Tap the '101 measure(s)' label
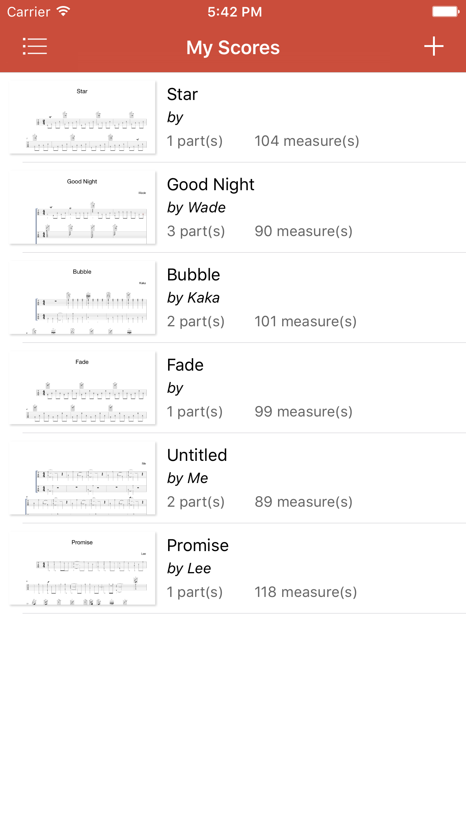466x830 pixels. point(305,321)
